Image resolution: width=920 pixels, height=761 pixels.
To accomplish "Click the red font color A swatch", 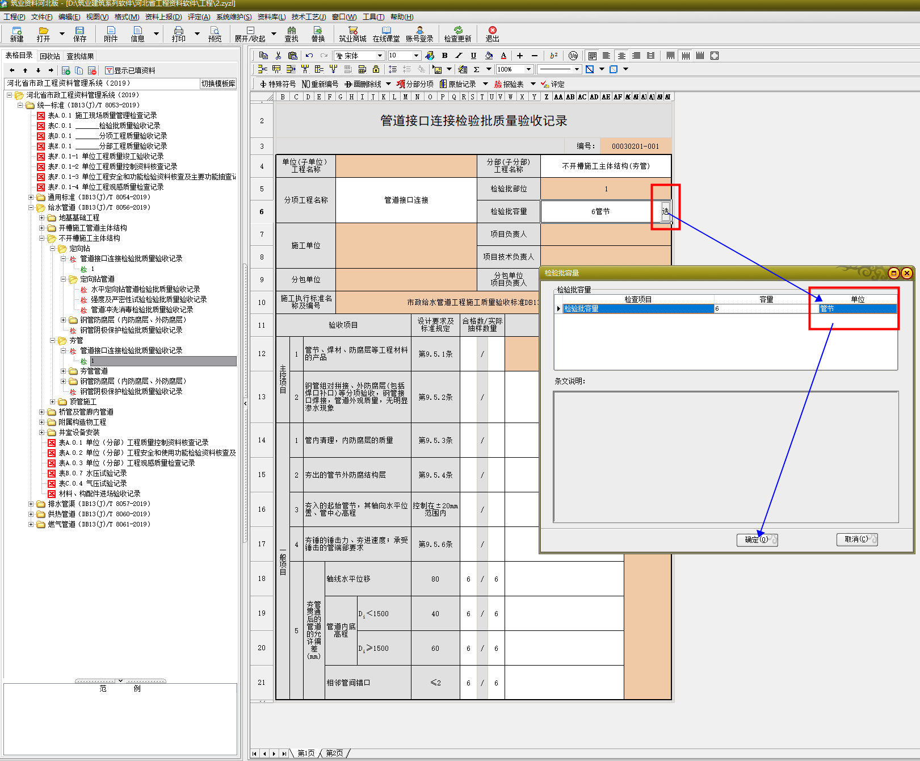I will (x=503, y=56).
